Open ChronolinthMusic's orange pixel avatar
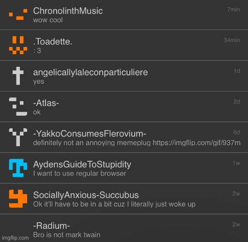 18,15
